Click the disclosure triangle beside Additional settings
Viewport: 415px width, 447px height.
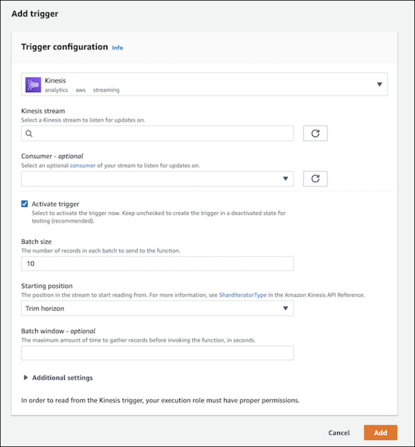[26, 378]
